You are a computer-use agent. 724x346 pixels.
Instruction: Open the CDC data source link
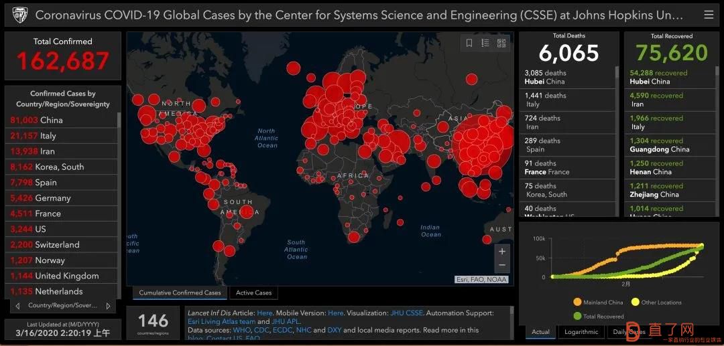pyautogui.click(x=261, y=330)
